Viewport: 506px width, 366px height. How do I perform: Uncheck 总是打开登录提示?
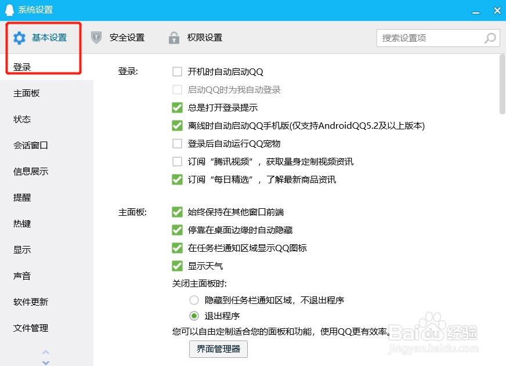coord(177,107)
